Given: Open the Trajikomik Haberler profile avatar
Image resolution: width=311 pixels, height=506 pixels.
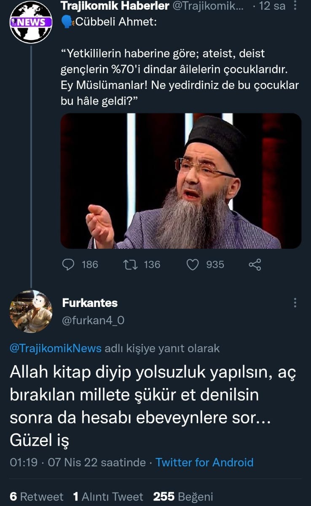Looking at the screenshot, I should [31, 22].
